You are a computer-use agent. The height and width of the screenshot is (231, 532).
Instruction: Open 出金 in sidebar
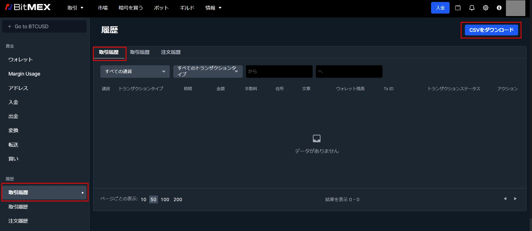pyautogui.click(x=13, y=116)
